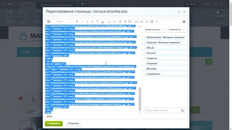Open the editor view mode dropdown
232x130 pixels.
click(x=50, y=22)
